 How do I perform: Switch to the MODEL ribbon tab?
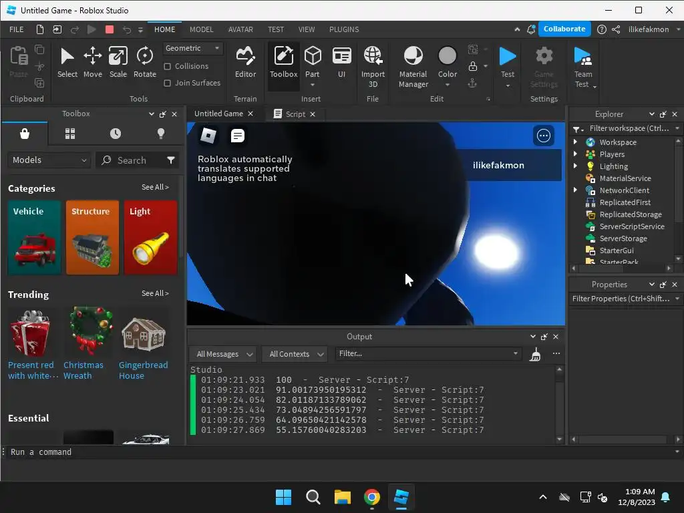click(x=202, y=29)
